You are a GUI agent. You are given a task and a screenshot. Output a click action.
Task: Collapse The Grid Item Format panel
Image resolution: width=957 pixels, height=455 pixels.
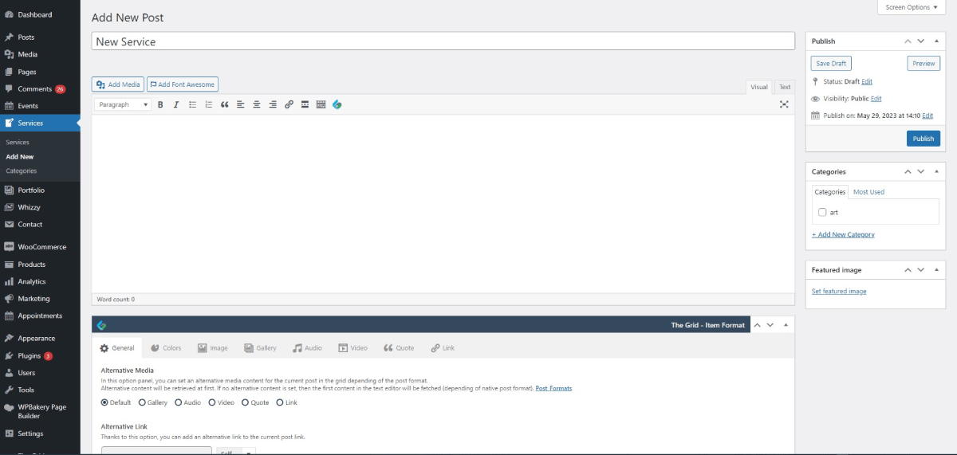[x=786, y=325]
